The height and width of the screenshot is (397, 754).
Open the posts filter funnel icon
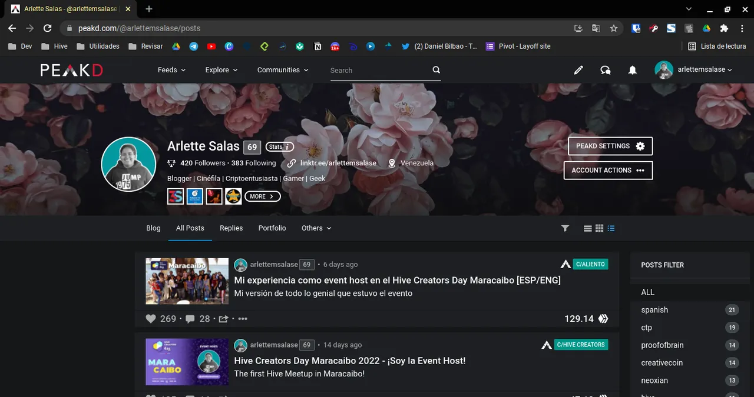565,228
